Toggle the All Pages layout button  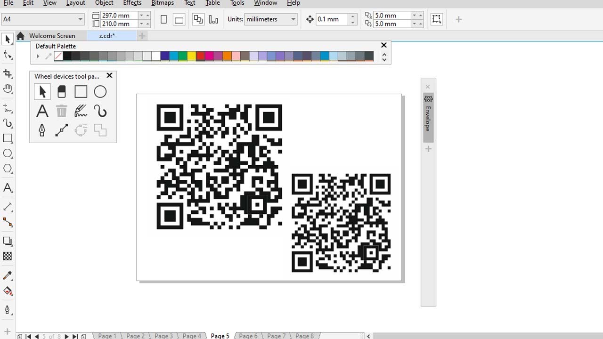click(x=198, y=20)
